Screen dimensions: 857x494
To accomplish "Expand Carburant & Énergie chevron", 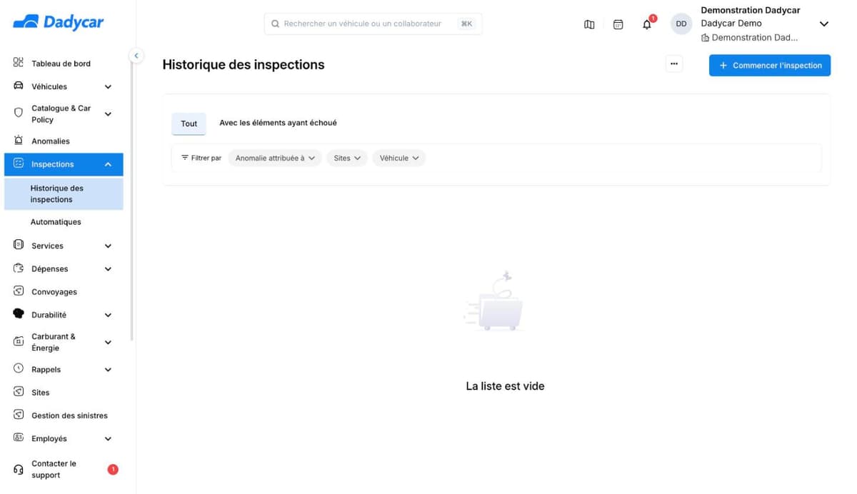I will [x=108, y=342].
